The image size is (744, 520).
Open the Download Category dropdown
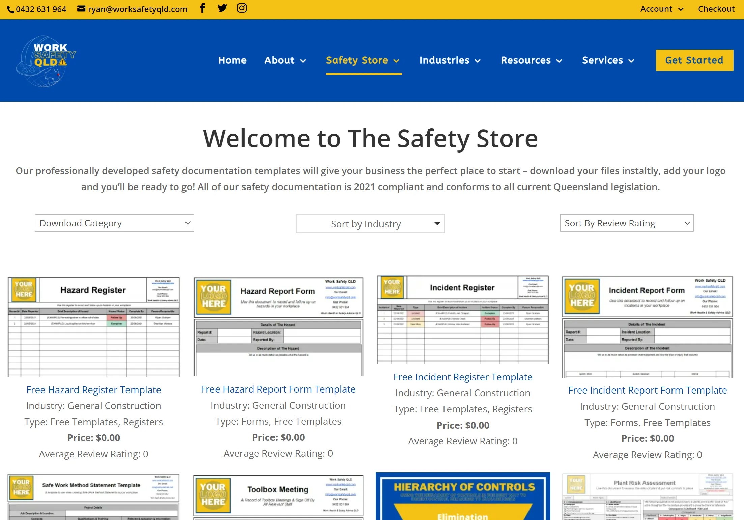coord(114,223)
